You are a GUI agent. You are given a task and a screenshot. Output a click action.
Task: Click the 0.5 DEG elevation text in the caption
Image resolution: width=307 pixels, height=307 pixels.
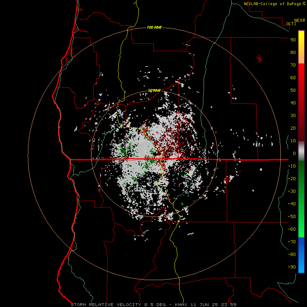tap(155, 305)
